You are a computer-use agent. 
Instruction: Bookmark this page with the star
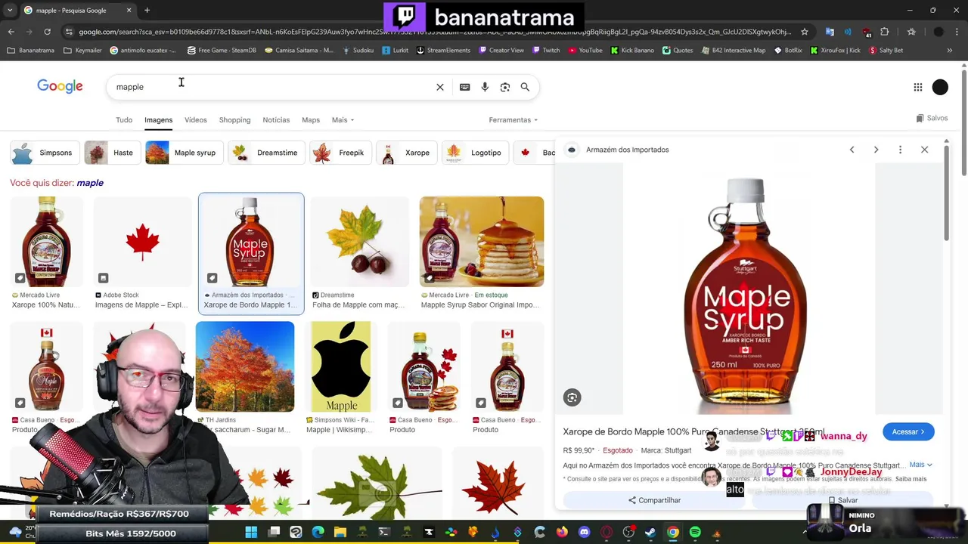(805, 32)
